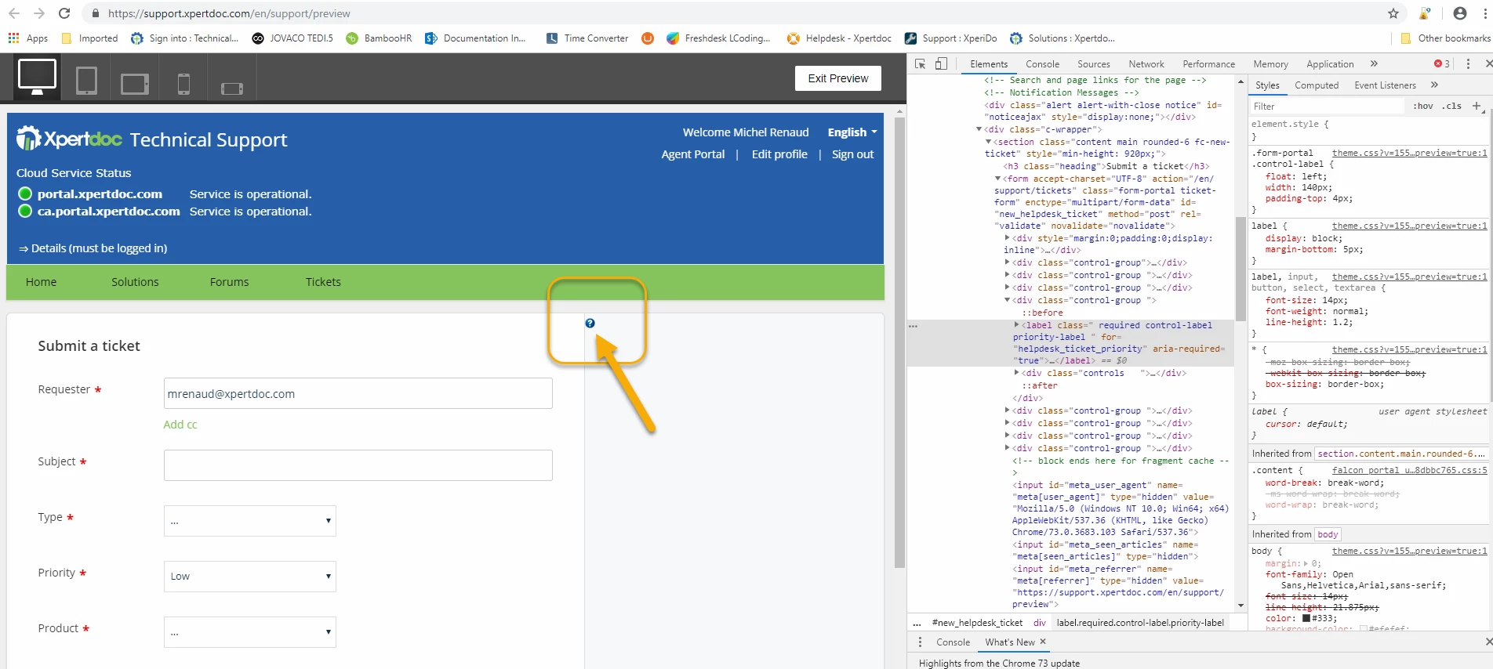Viewport: 1493px width, 669px height.
Task: Click the Exit Preview button
Action: pos(838,78)
